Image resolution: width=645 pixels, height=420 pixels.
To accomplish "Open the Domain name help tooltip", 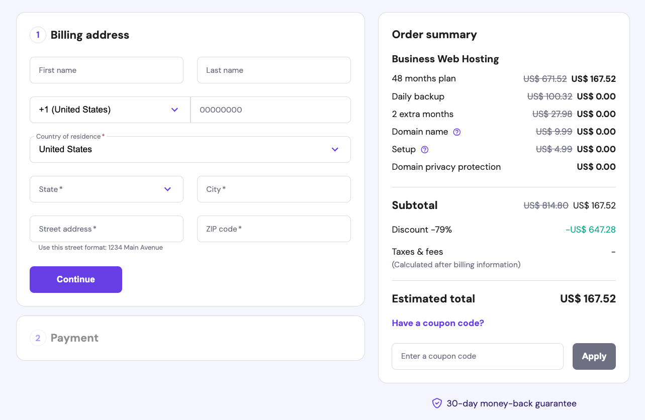I will point(456,132).
